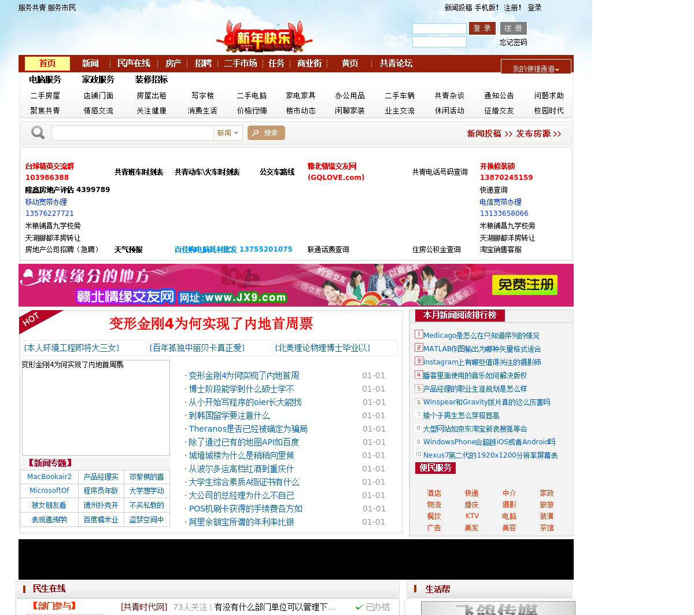This screenshot has width=694, height=615.
Task: Open ranked article MATLAB作图输出为哪种矢量格式适合
Action: coord(482,349)
